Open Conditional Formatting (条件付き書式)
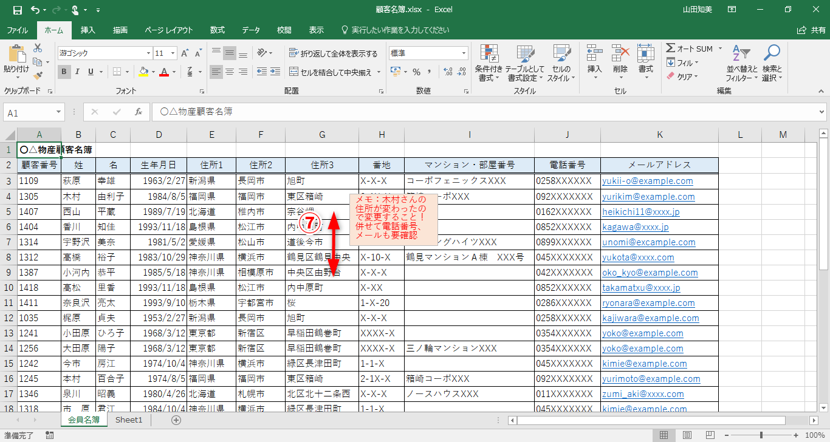This screenshot has width=830, height=442. [x=489, y=63]
